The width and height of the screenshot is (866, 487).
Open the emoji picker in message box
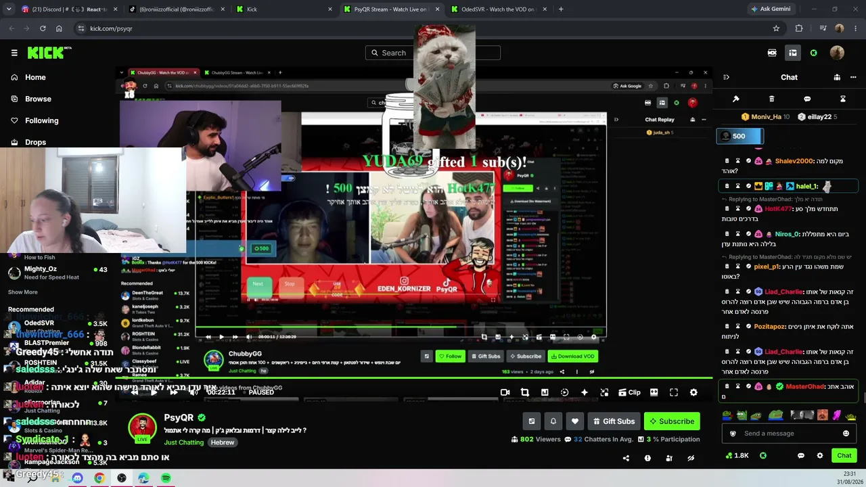846,434
